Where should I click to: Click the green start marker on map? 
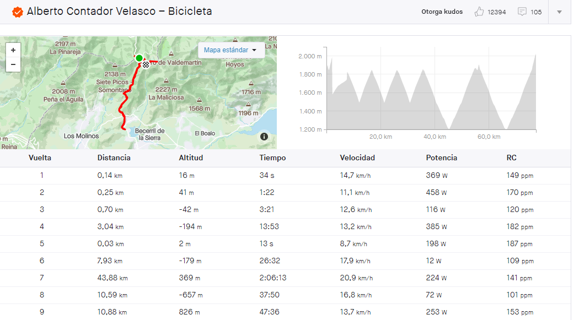[x=139, y=58]
